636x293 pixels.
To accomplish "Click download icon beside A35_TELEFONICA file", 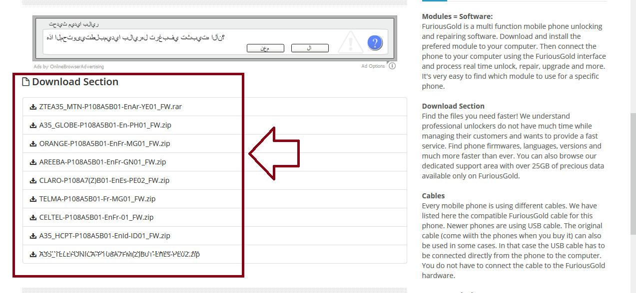I will (33, 254).
